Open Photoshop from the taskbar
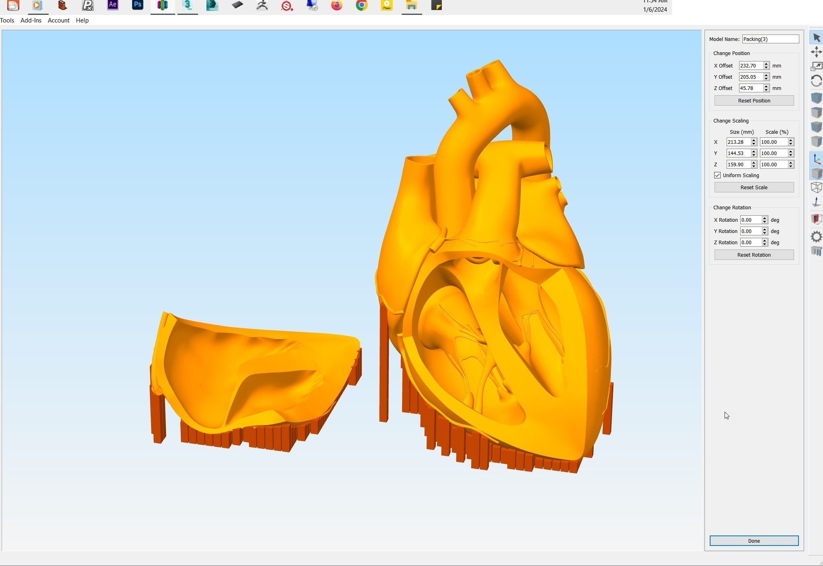Viewport: 823px width, 566px height. pos(138,5)
